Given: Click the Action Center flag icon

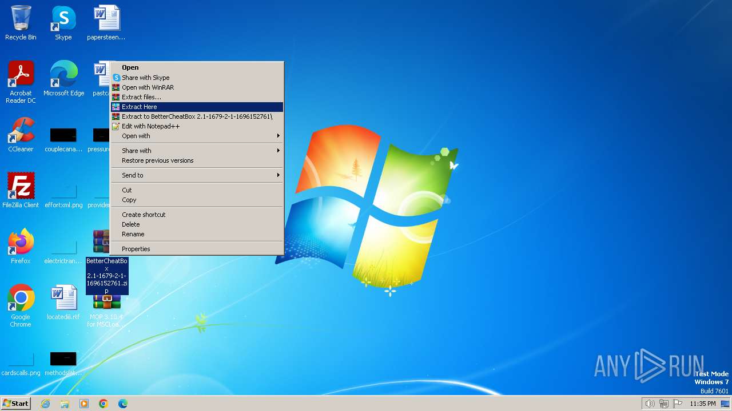Looking at the screenshot, I should coord(678,404).
